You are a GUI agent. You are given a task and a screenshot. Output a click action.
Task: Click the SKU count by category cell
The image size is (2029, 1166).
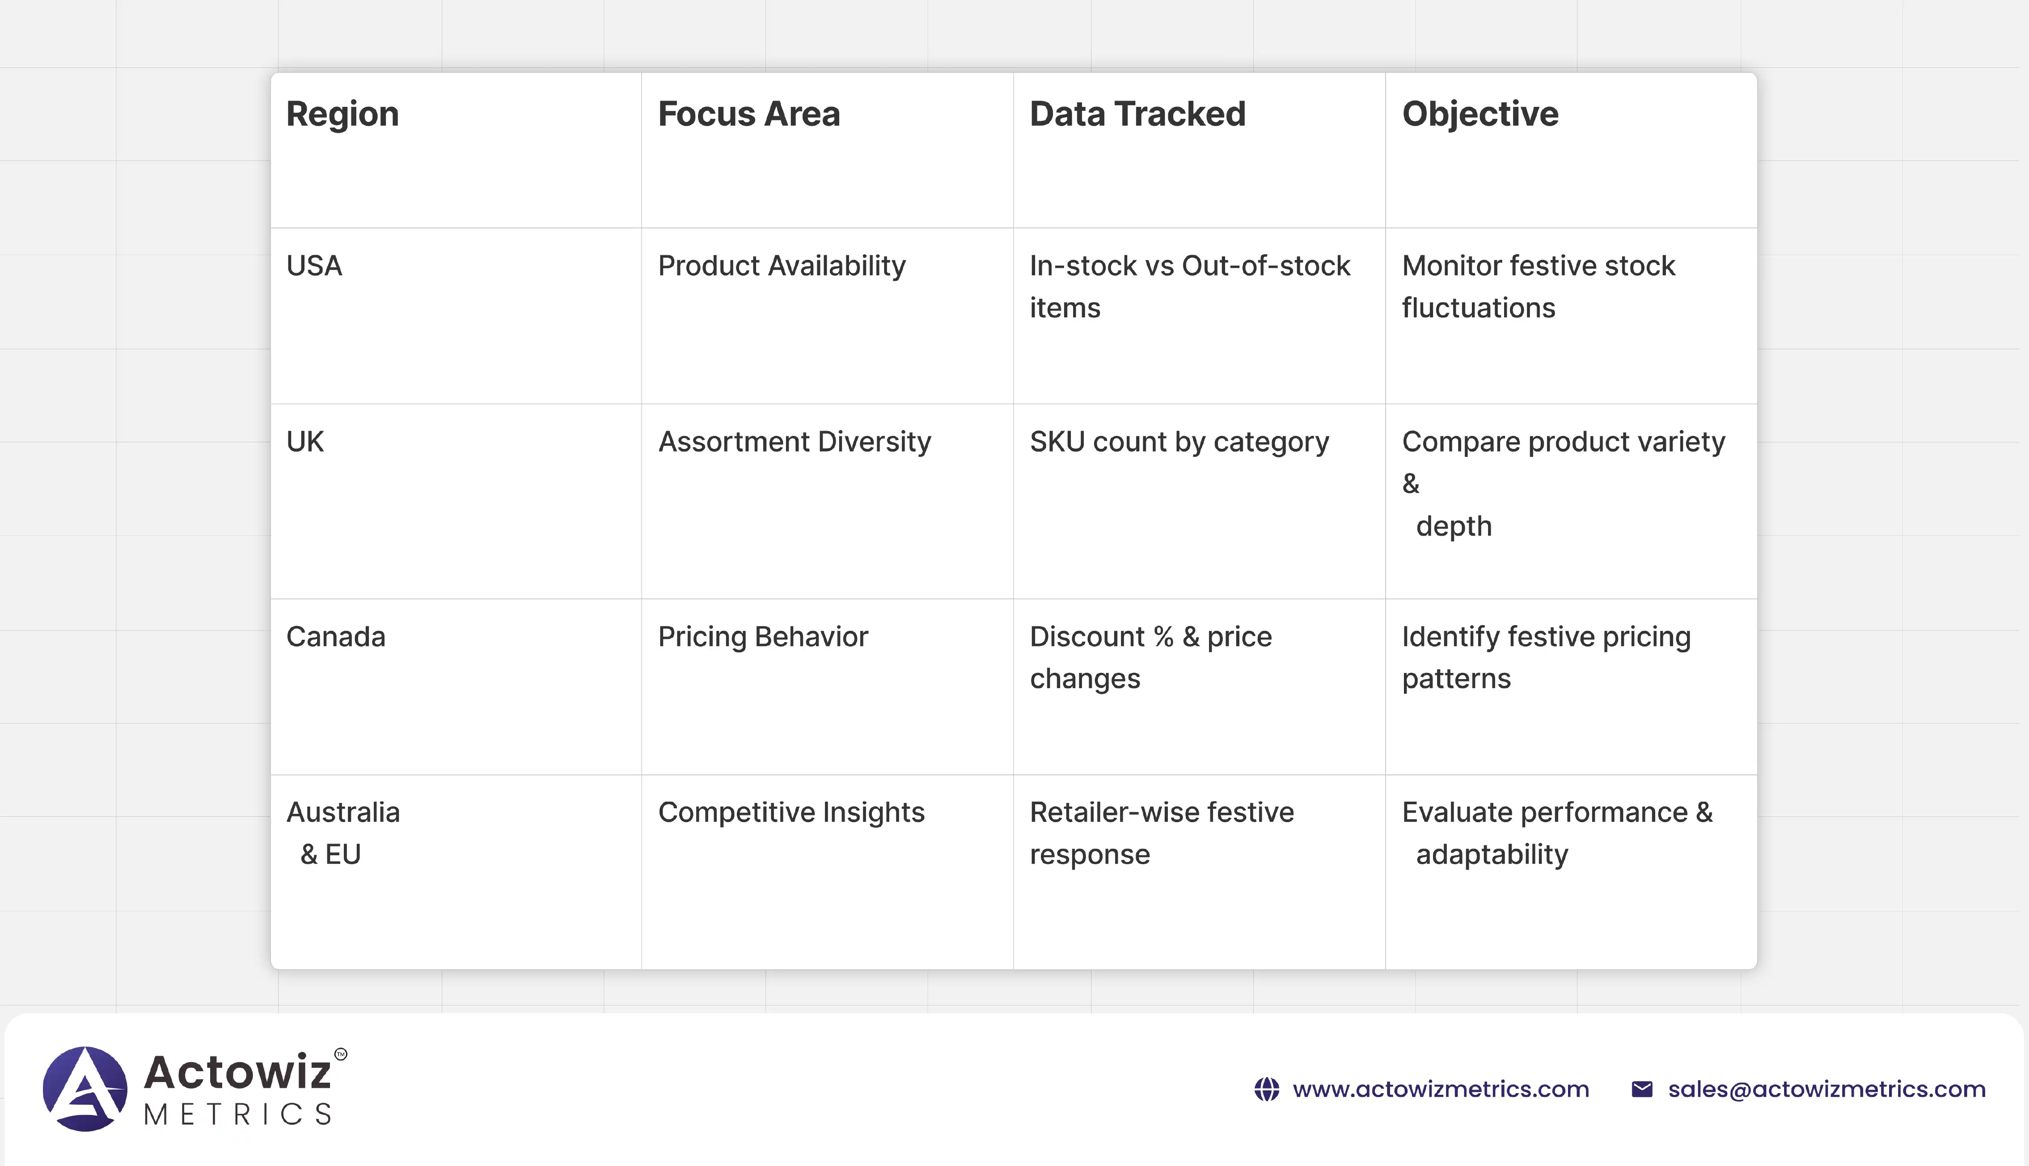[1179, 442]
